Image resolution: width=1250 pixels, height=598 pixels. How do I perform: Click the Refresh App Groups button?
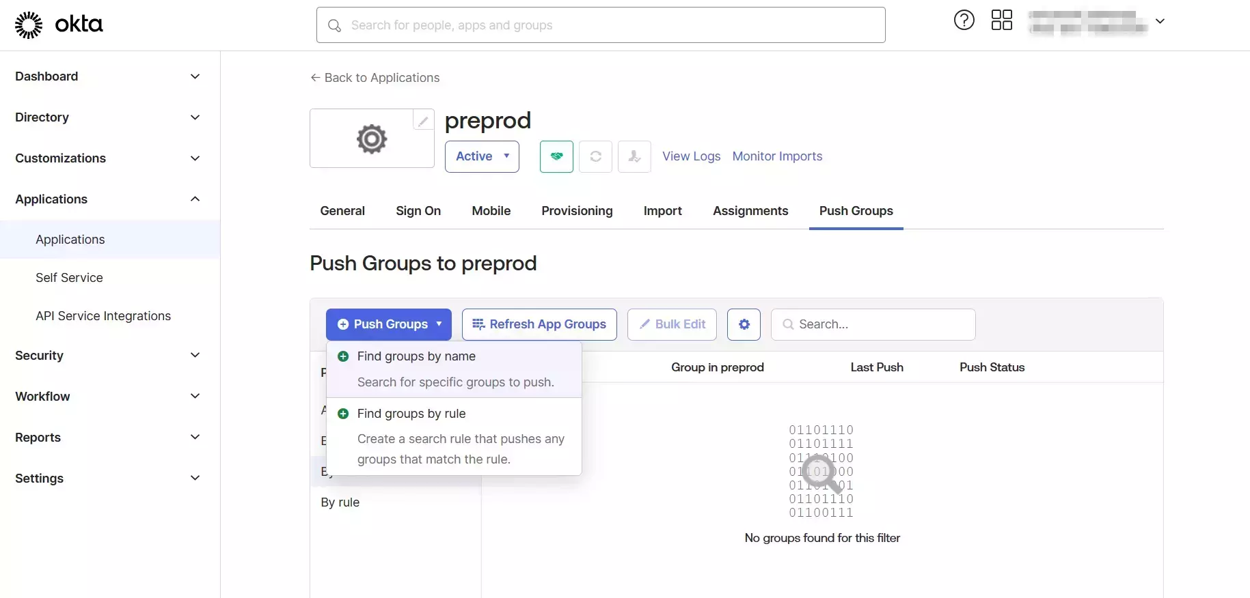point(539,324)
